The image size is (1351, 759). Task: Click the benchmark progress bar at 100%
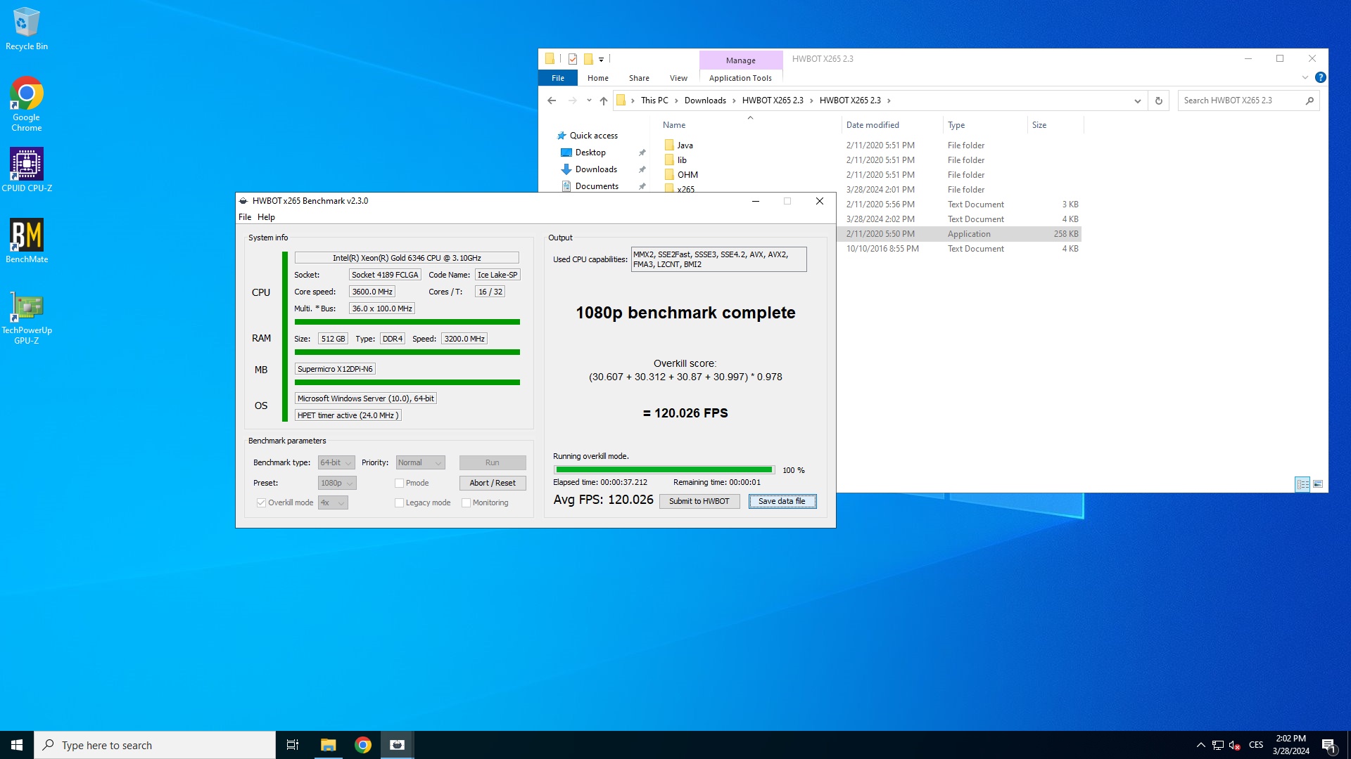[x=664, y=469]
